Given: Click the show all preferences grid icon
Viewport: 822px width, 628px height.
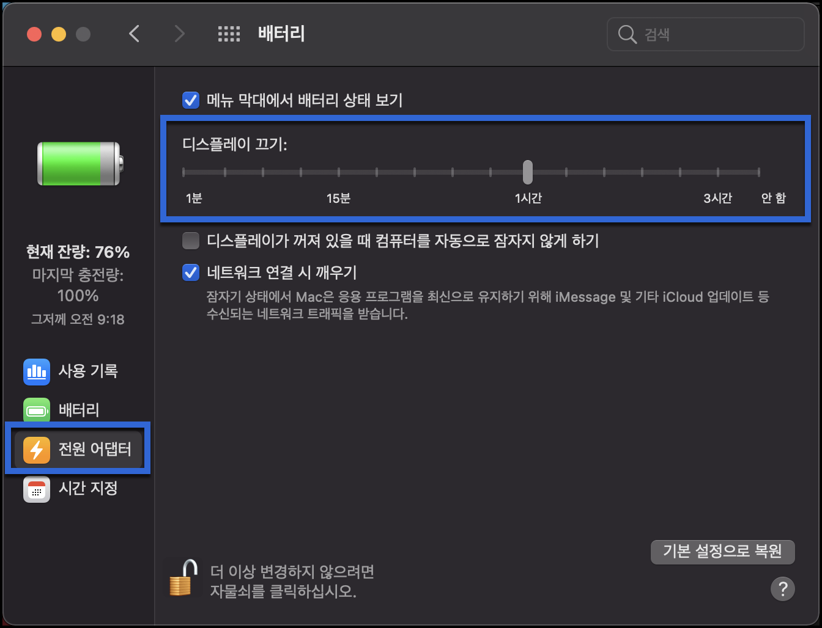Looking at the screenshot, I should [x=229, y=34].
